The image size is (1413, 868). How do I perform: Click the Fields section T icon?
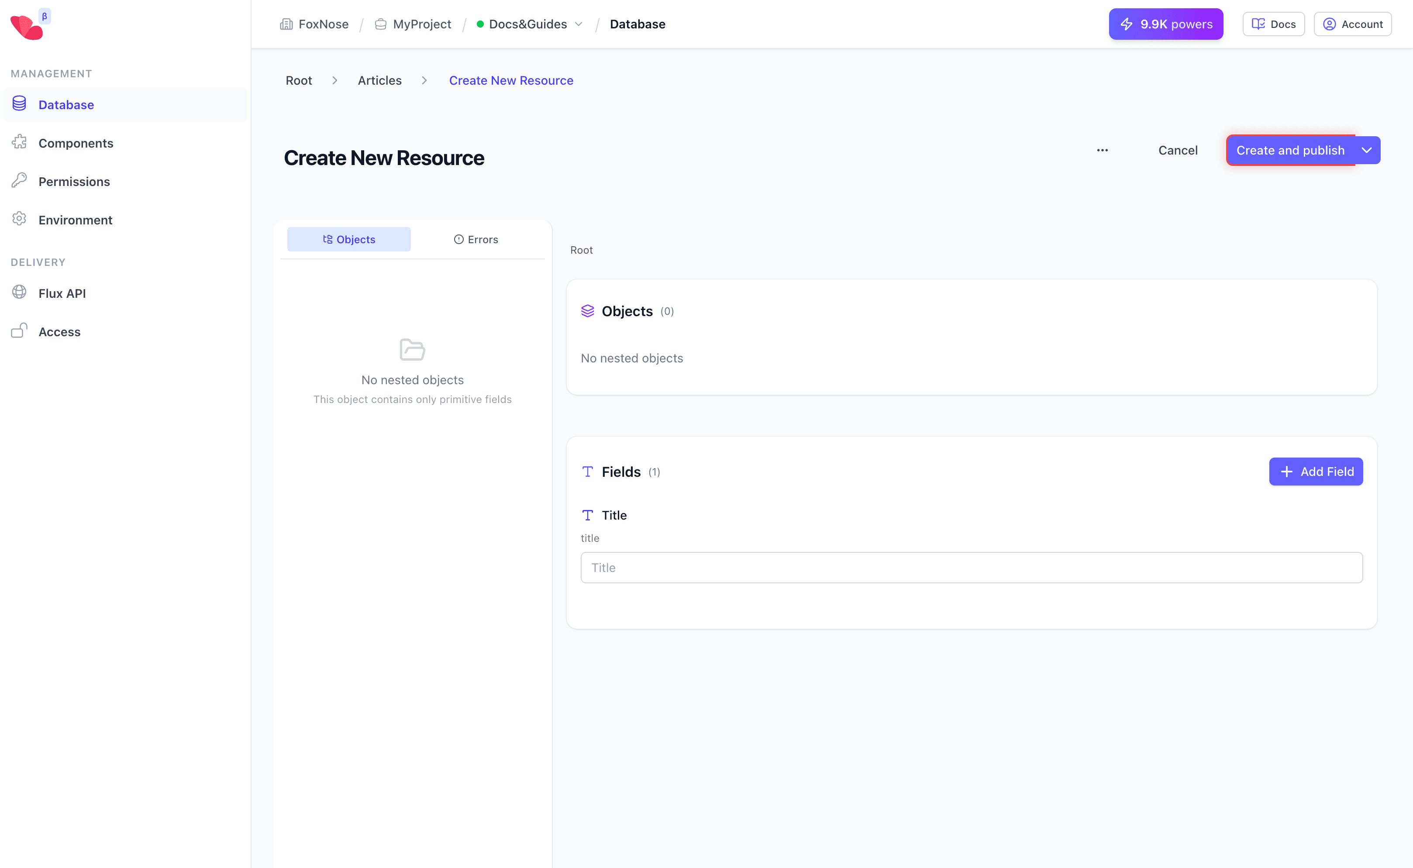coord(587,472)
